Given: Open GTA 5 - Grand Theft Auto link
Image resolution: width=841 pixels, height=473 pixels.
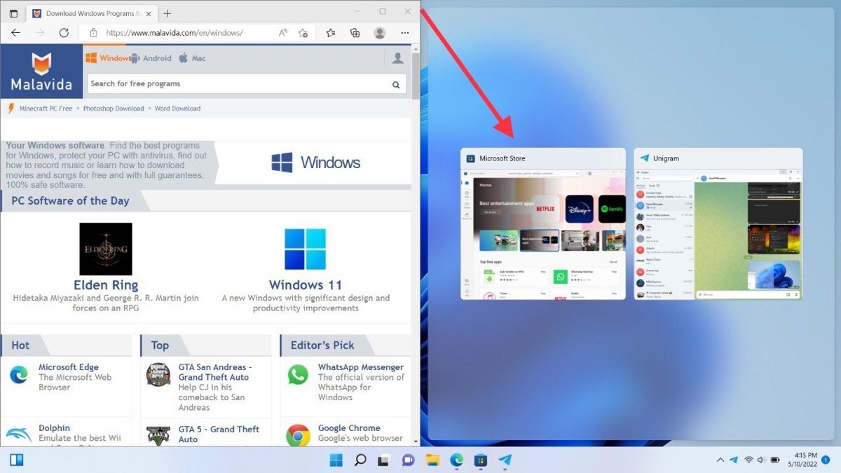Looking at the screenshot, I should 219,434.
